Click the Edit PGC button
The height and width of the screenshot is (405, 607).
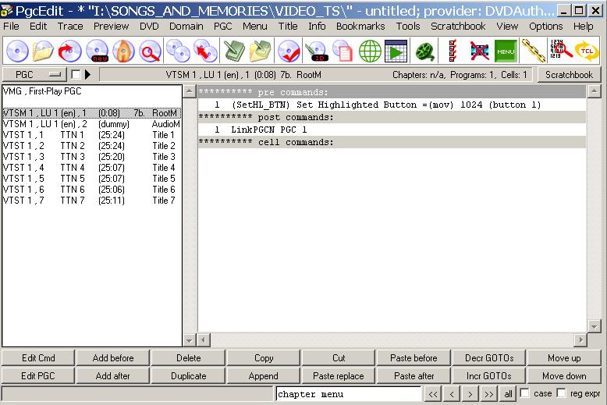(38, 376)
